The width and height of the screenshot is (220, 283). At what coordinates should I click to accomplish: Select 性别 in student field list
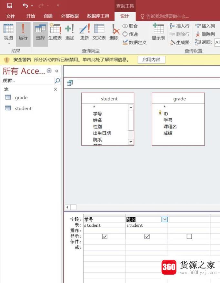pyautogui.click(x=97, y=127)
